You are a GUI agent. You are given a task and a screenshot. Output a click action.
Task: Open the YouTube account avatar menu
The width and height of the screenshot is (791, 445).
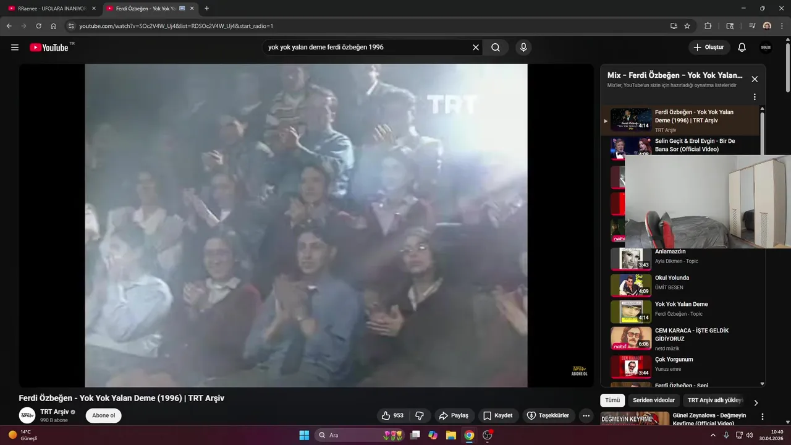point(766,48)
